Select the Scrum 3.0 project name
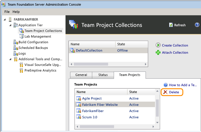This screenshot has width=201, height=132. pos(90,117)
